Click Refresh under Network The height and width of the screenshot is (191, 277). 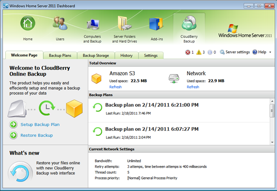pos(193,87)
